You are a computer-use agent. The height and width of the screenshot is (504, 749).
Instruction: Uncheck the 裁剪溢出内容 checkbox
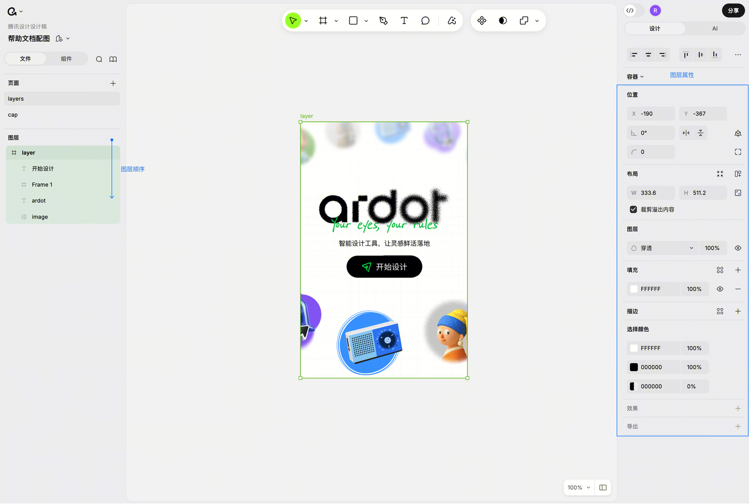click(633, 209)
